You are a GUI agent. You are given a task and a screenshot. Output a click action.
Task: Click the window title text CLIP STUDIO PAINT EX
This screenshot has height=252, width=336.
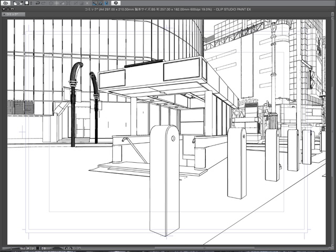pyautogui.click(x=233, y=9)
